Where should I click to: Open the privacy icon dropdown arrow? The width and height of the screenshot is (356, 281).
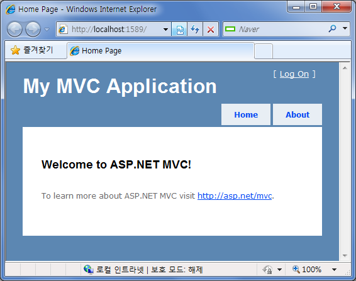pos(279,270)
